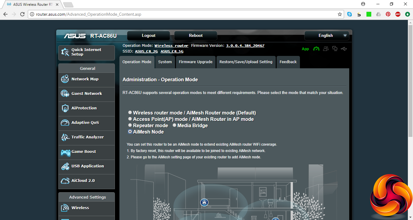Close the ASUS Wireless Router browser tab

point(57,4)
